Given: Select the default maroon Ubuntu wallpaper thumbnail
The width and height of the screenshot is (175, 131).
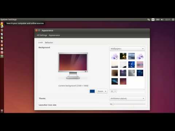Looking at the screenshot, I should tap(123, 81).
